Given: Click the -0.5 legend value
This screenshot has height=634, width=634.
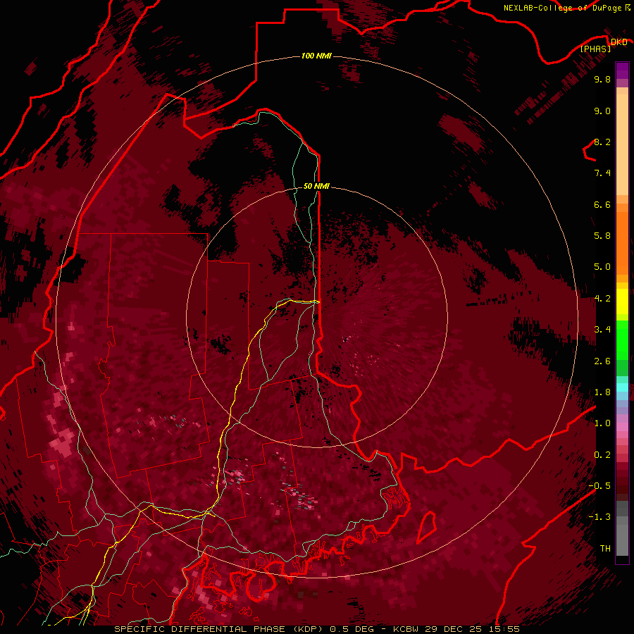Looking at the screenshot, I should point(599,486).
